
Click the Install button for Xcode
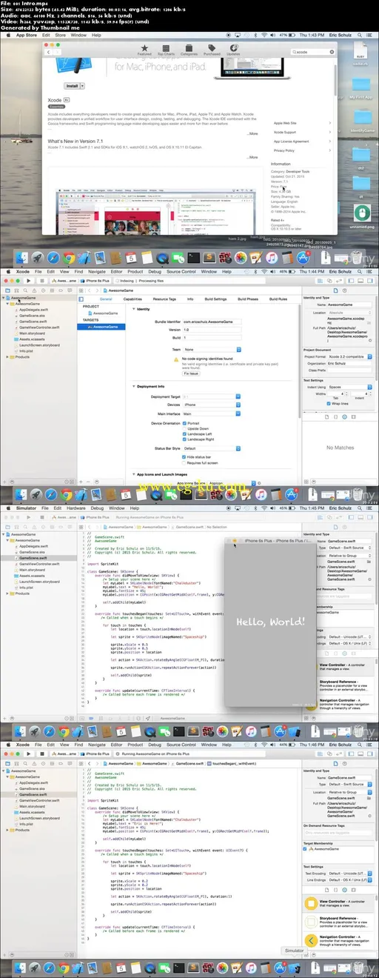pos(72,86)
